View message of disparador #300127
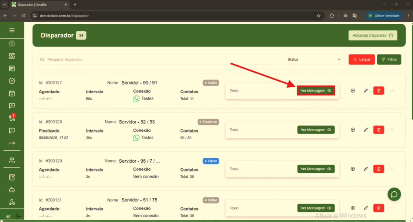 click(x=316, y=91)
